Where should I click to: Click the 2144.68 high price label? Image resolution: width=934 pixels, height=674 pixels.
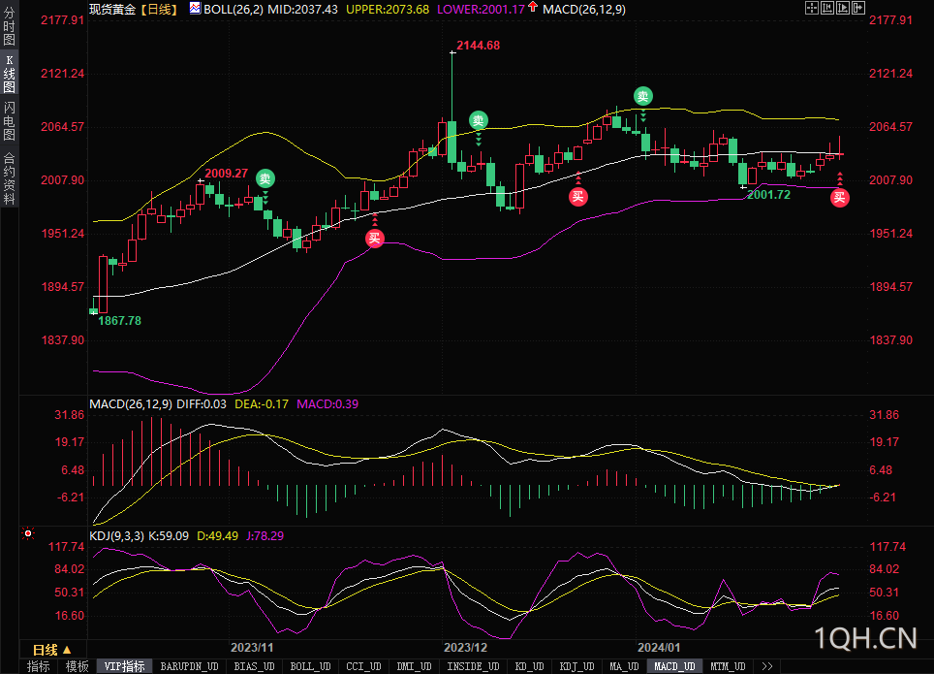click(x=478, y=46)
